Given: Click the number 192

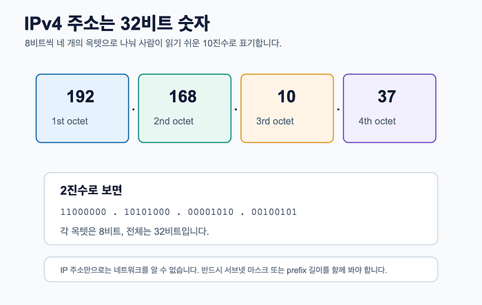Looking at the screenshot, I should pos(81,96).
